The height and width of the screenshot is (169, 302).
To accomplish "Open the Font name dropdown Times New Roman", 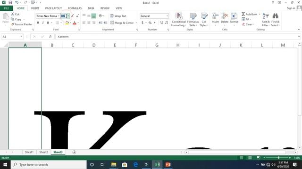I will pos(59,16).
